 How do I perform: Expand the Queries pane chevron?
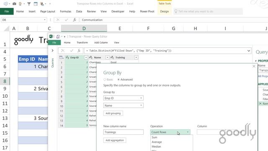pos(52,50)
